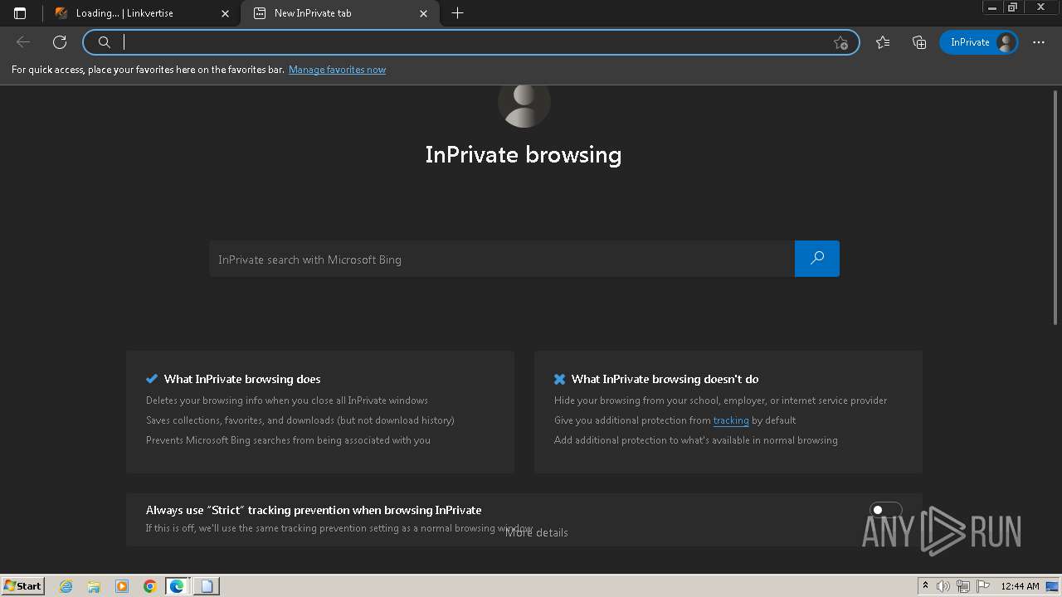Click What InPrivate browsing doesn't do heading
The width and height of the screenshot is (1062, 597).
pyautogui.click(x=665, y=379)
